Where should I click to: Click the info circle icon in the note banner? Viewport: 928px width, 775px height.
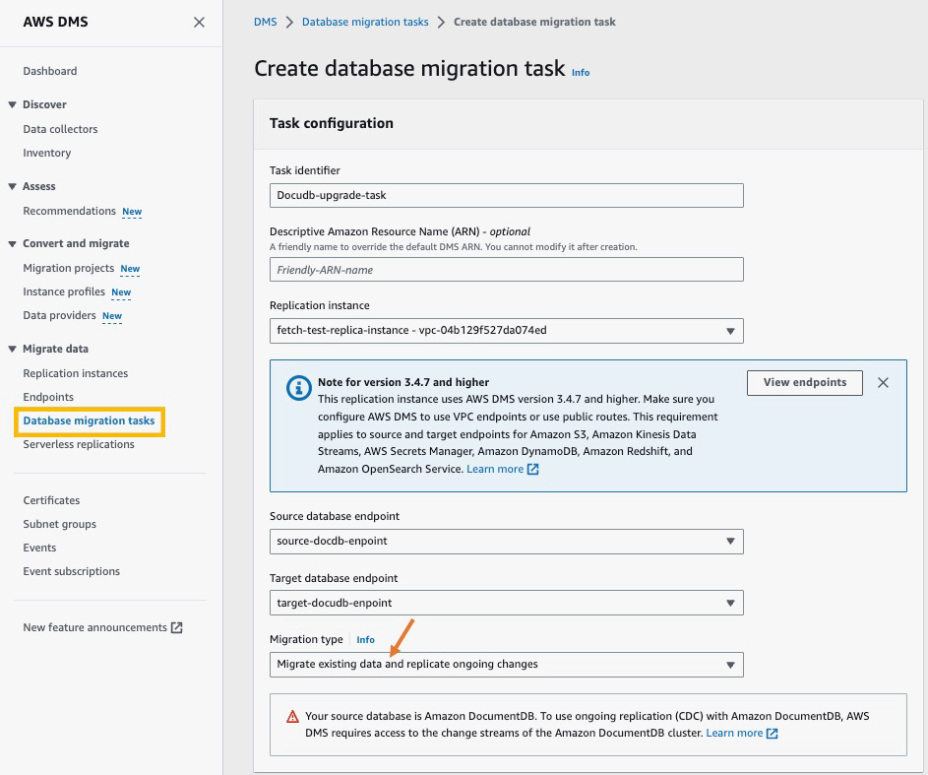coord(298,387)
